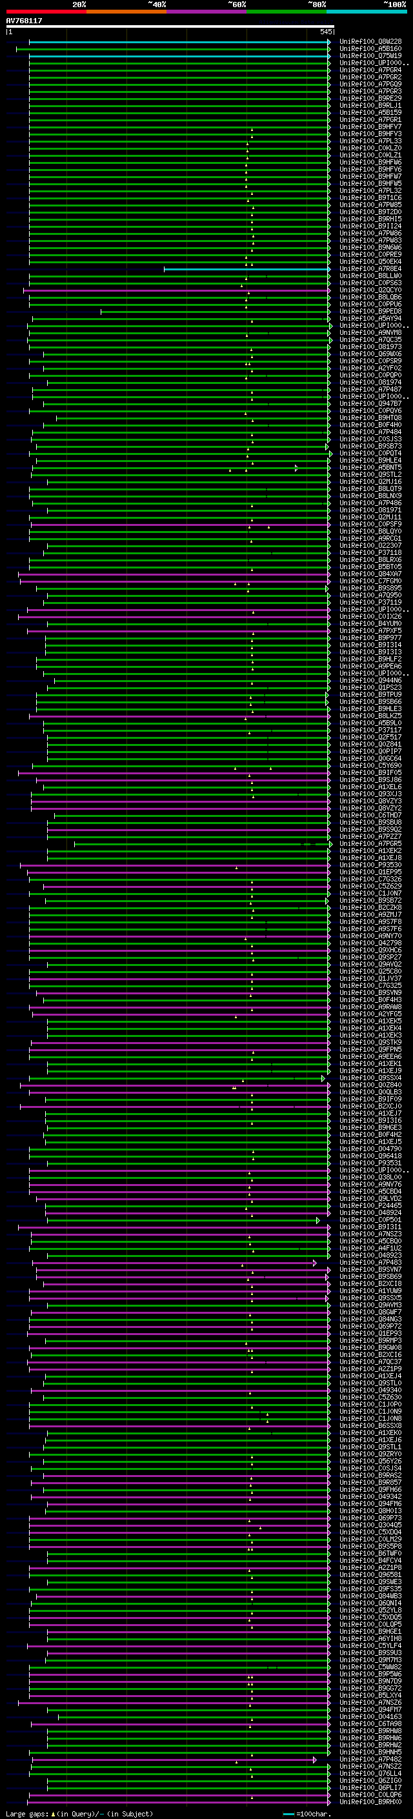Select the UniRef100_C5Y690 label

tap(370, 765)
